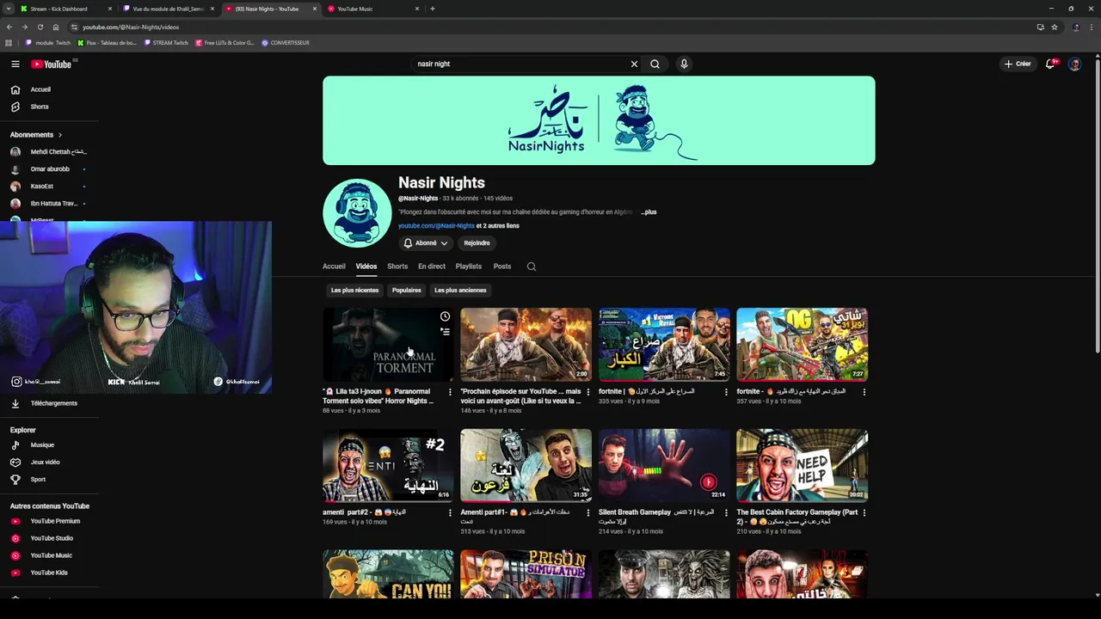Click the search input containing nasir night
1101x619 pixels.
520,64
